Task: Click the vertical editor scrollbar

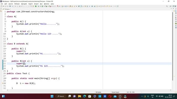Action: point(173,46)
